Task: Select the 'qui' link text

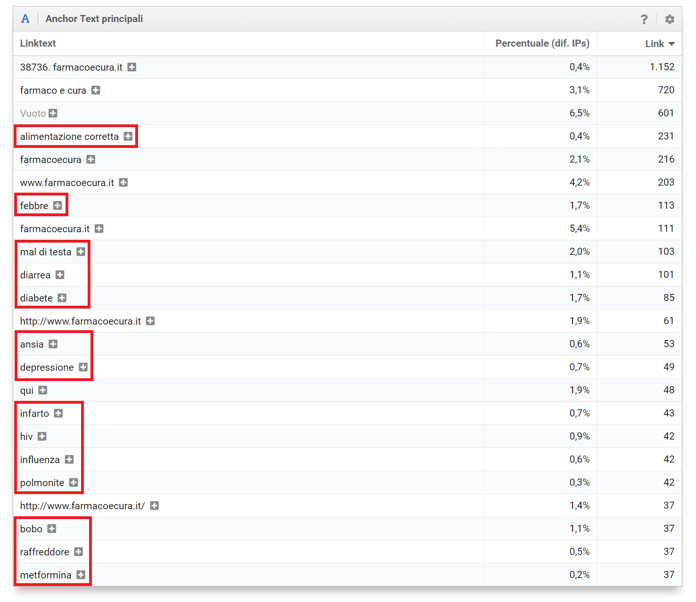Action: coord(27,390)
